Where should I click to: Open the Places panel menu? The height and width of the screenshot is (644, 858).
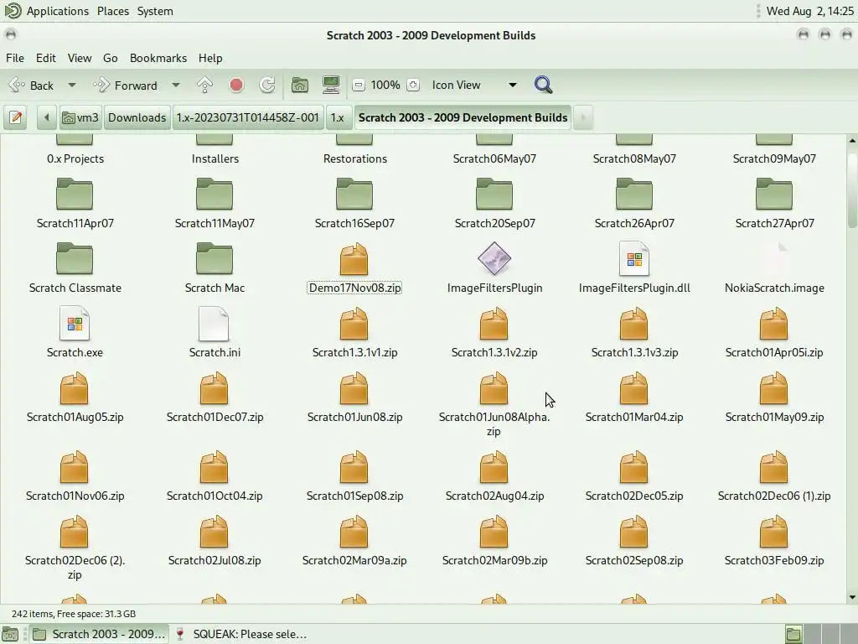(113, 11)
